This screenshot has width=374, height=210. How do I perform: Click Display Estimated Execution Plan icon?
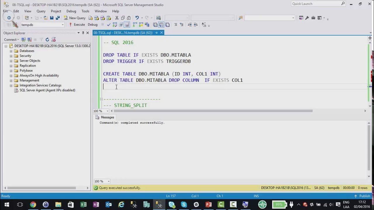(x=115, y=25)
